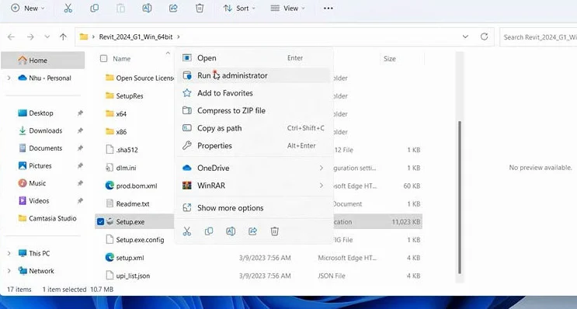
Task: Click the Cut icon in the top toolbar
Action: pos(68,8)
